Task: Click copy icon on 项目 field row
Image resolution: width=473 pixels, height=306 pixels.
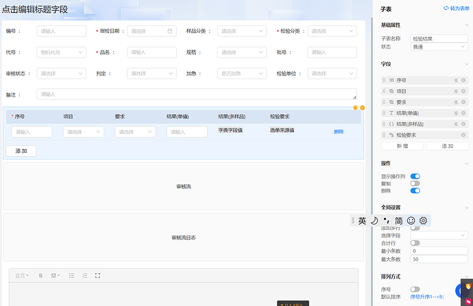Action: tap(456, 91)
